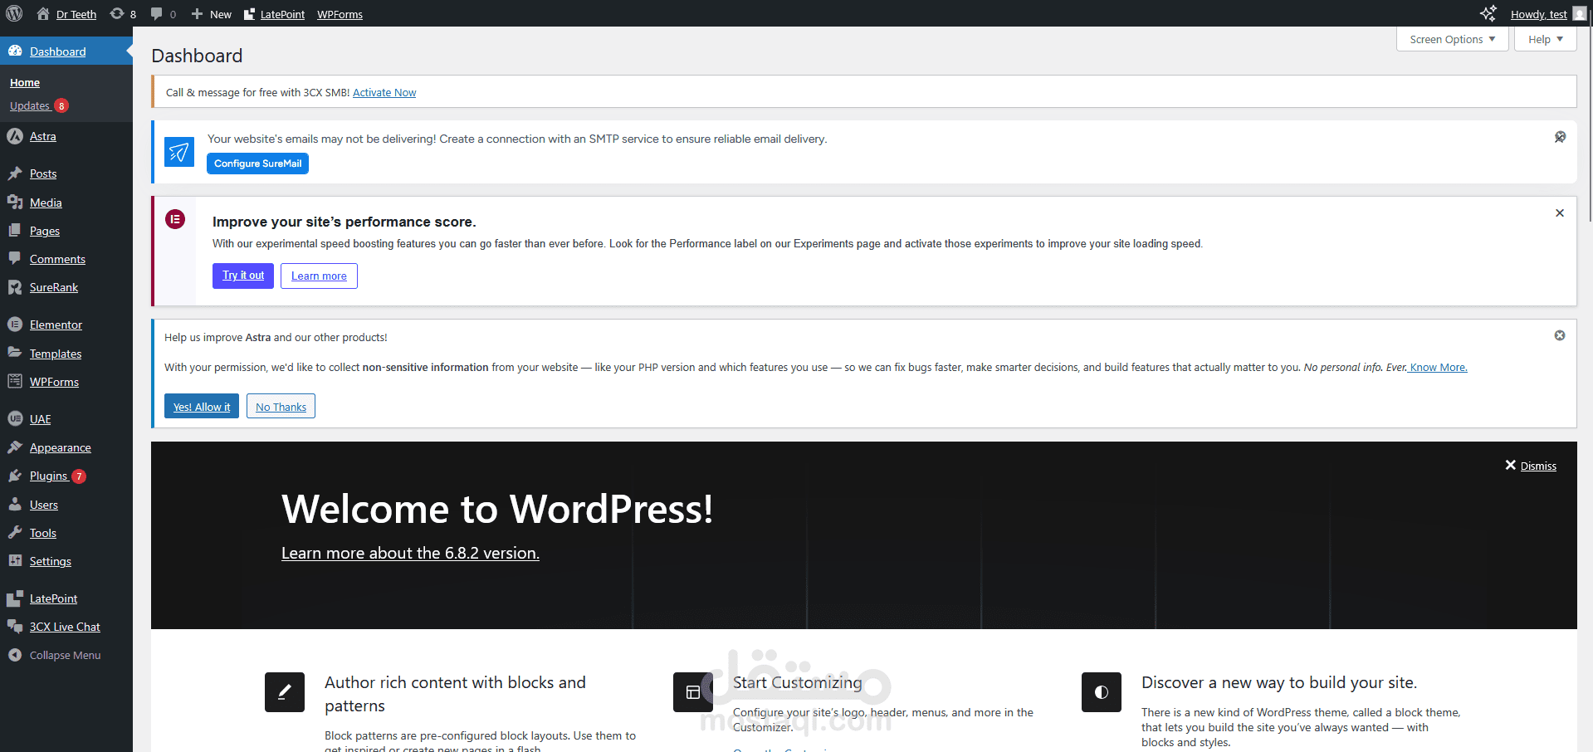Screen dimensions: 1593x752
Task: Dismiss the SureMail email notice
Action: [x=1560, y=137]
